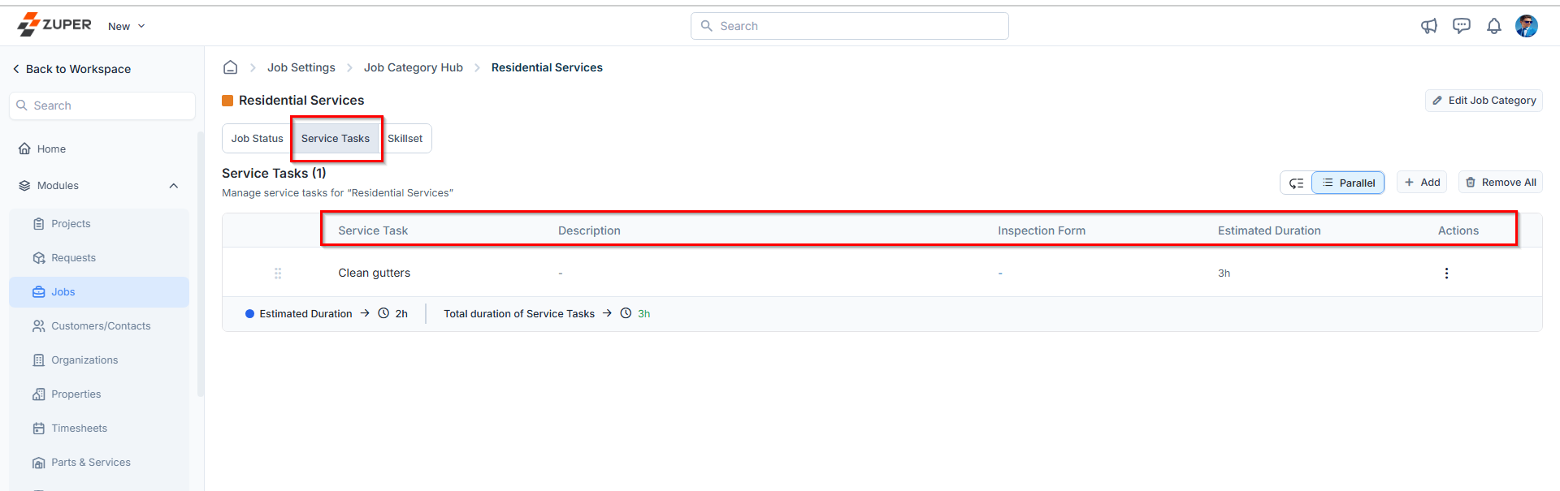The width and height of the screenshot is (1560, 491).
Task: Click the Estimated Duration column header
Action: point(1269,230)
